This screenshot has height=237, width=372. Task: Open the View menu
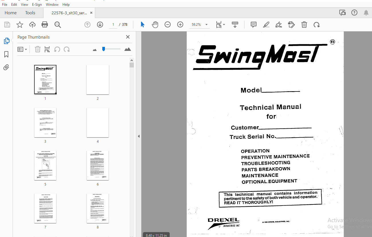(x=25, y=5)
